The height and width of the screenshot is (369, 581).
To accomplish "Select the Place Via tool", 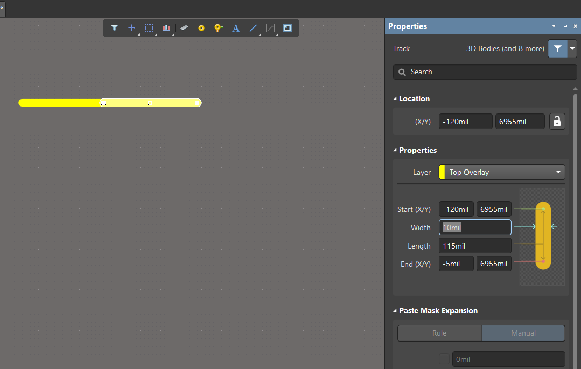I will coord(218,28).
